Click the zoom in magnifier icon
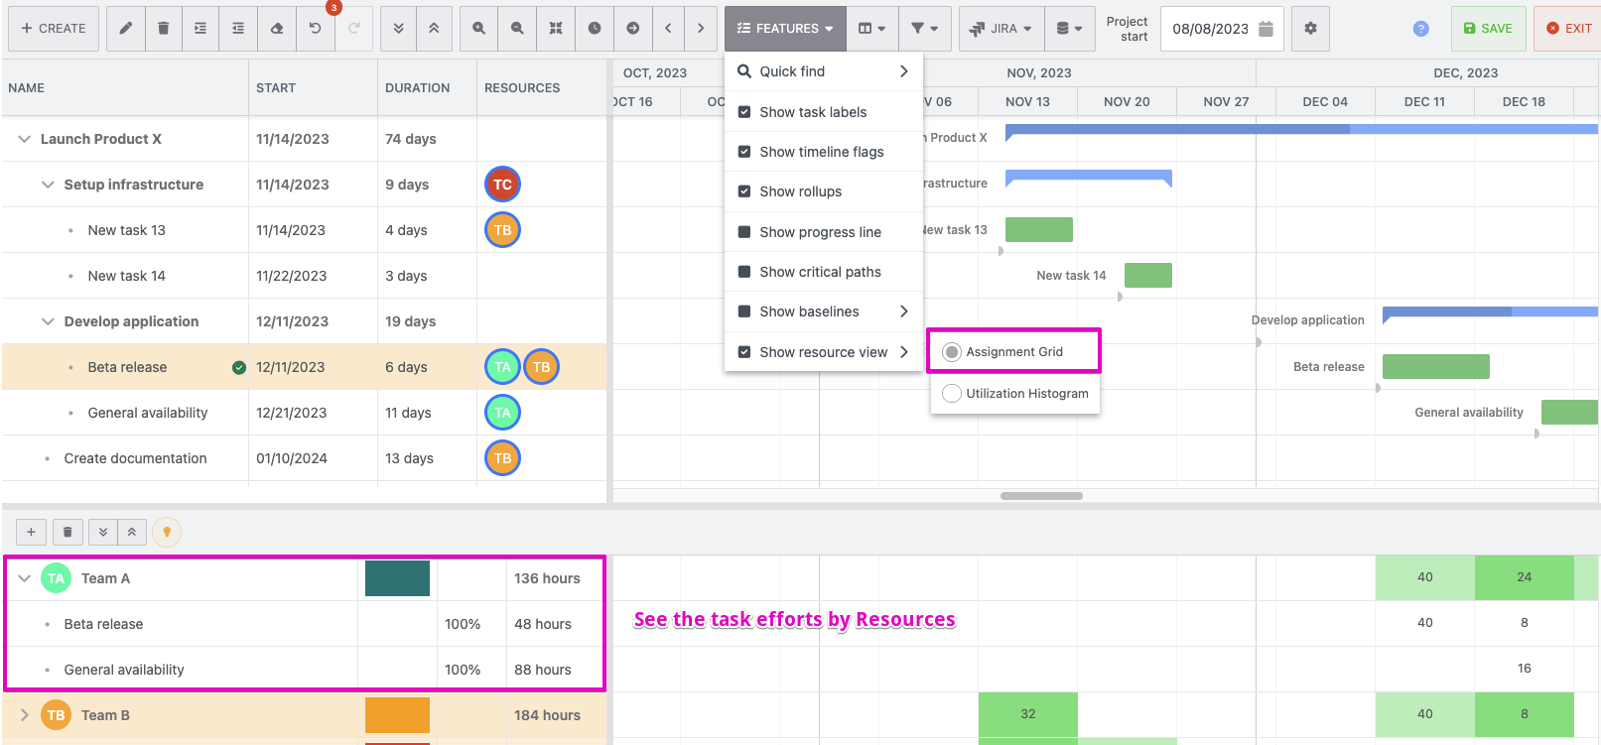 [x=478, y=29]
